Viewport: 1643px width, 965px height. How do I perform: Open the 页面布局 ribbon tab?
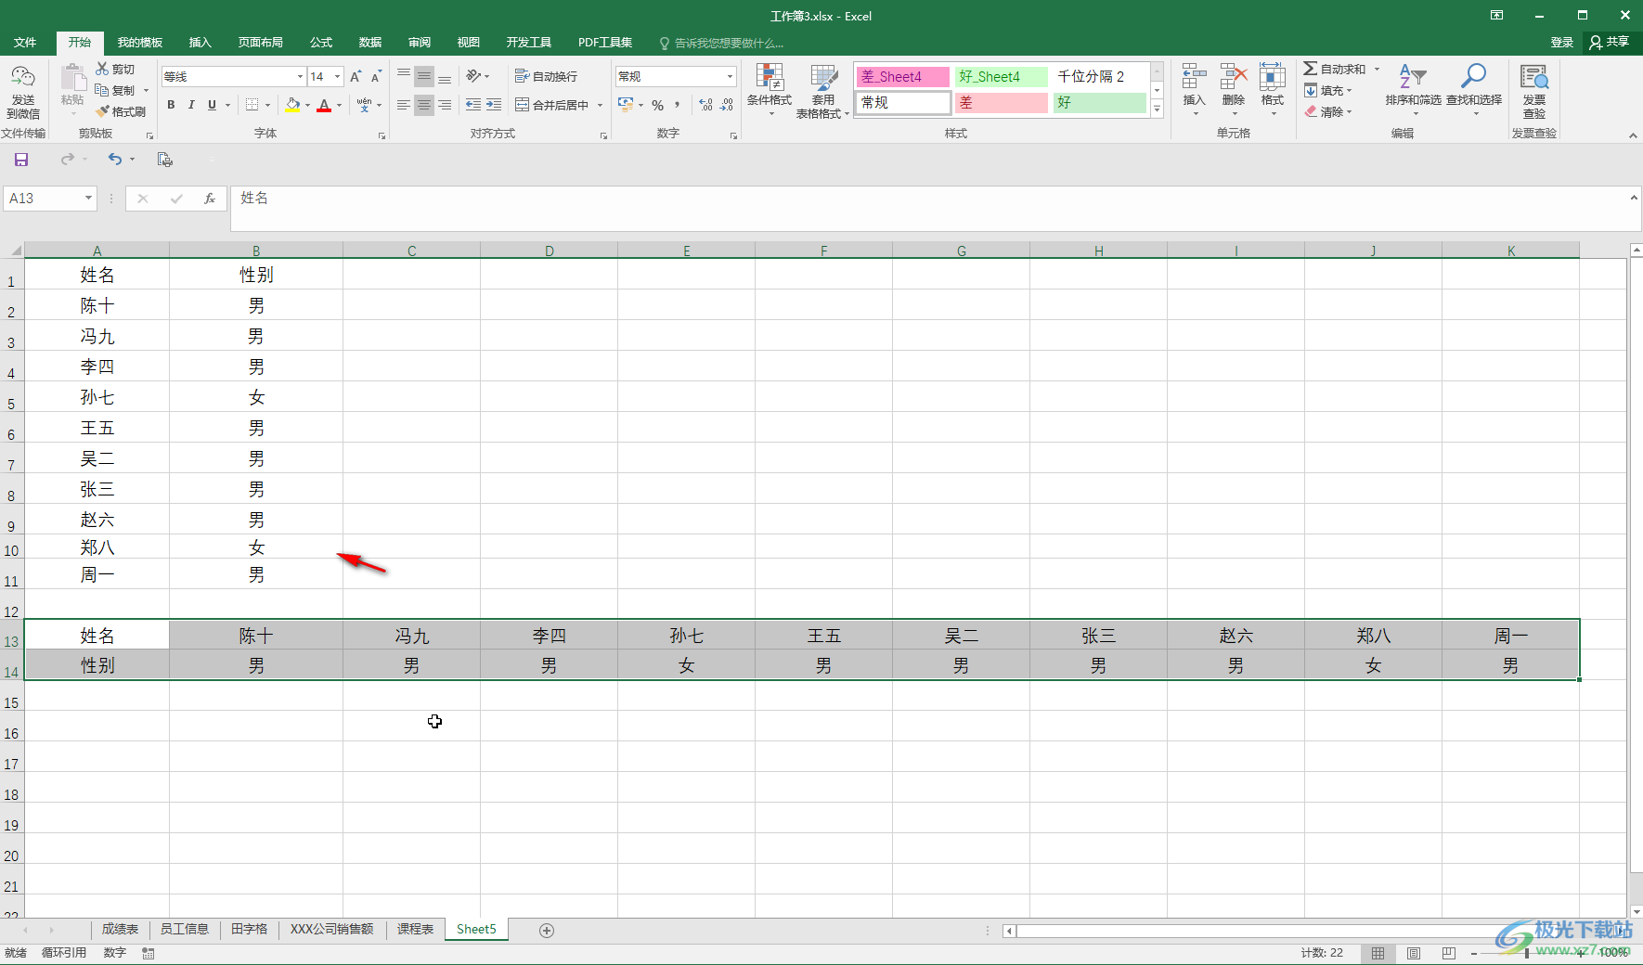(x=260, y=43)
